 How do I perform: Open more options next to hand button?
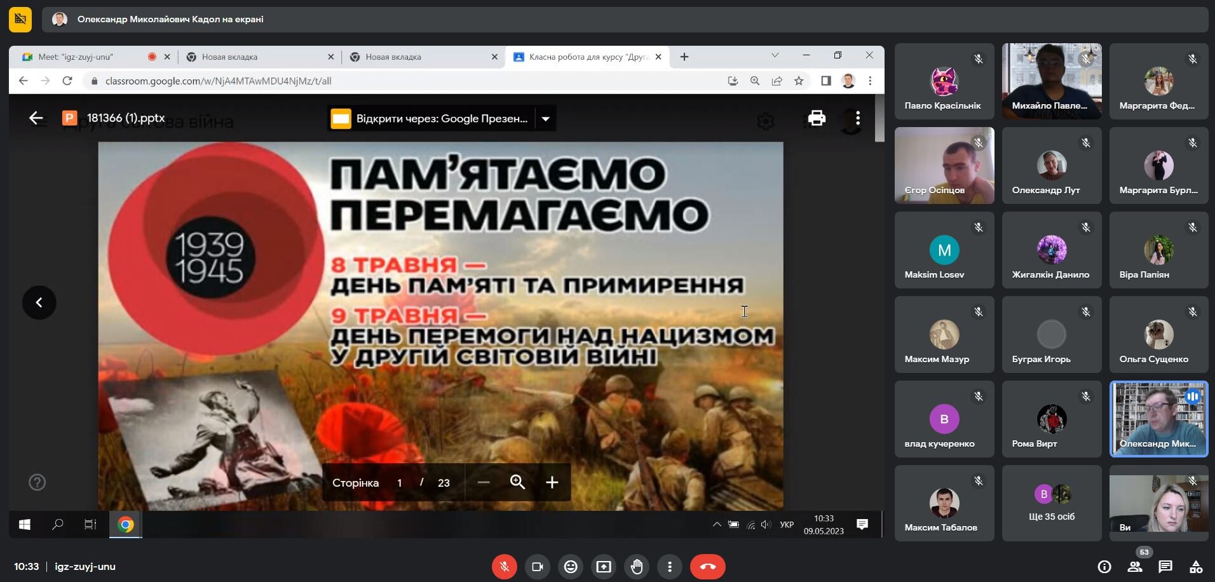670,566
